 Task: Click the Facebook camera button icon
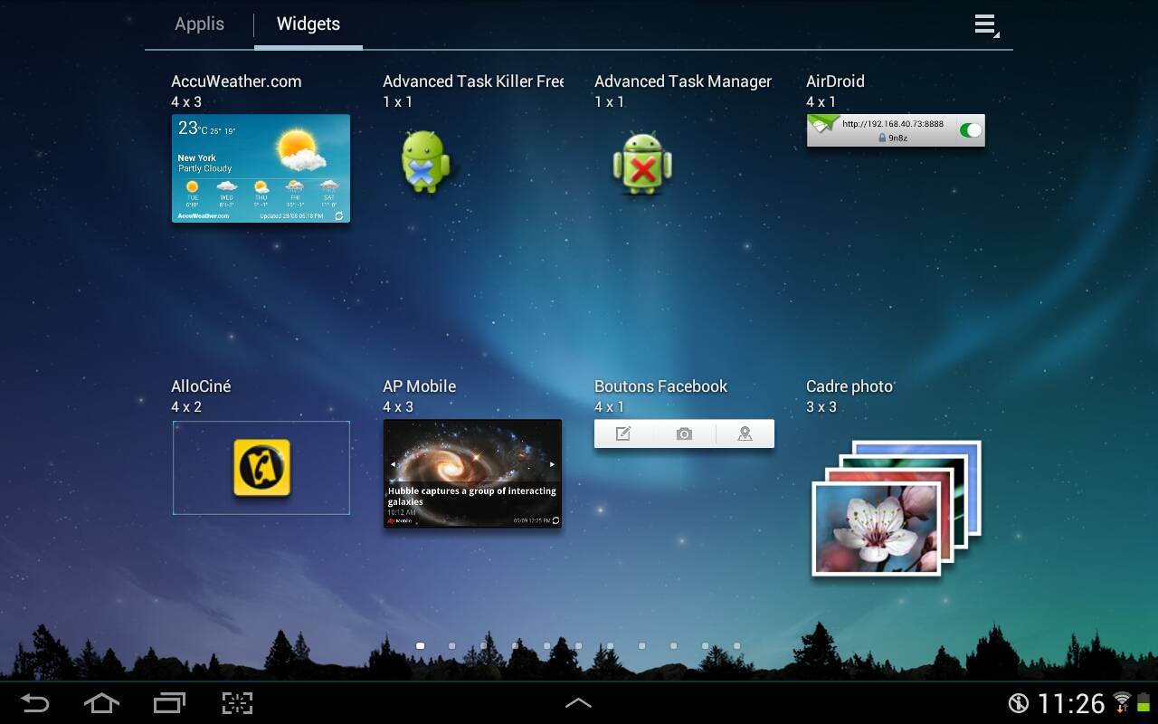tap(684, 433)
